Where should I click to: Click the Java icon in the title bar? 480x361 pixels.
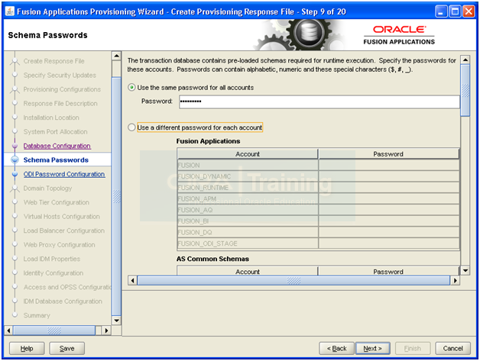10,11
